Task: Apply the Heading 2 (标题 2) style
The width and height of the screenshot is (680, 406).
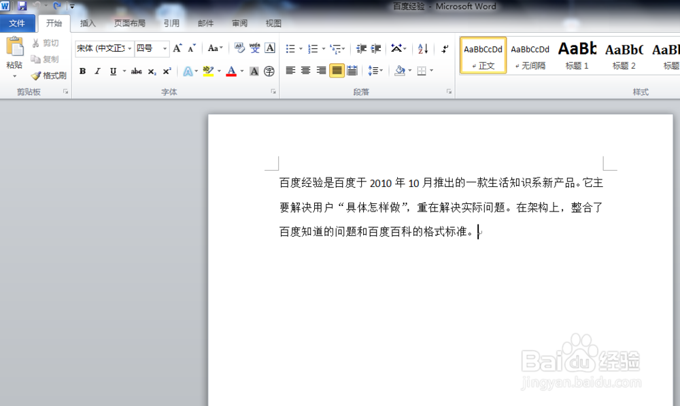Action: pyautogui.click(x=624, y=56)
